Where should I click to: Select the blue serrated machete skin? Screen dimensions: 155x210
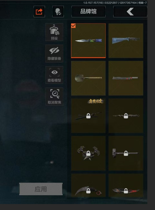(x=126, y=41)
